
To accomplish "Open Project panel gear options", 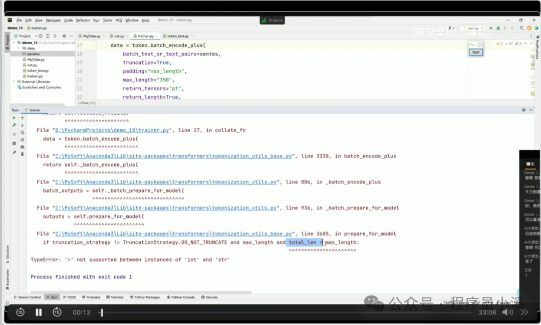I will [64, 36].
